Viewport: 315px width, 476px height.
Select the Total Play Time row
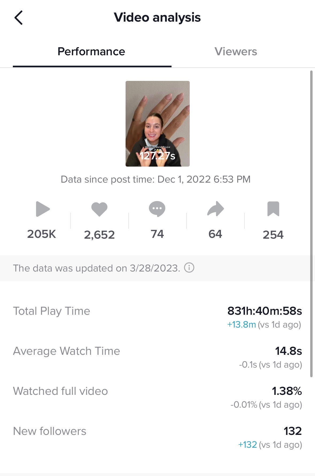pyautogui.click(x=157, y=317)
